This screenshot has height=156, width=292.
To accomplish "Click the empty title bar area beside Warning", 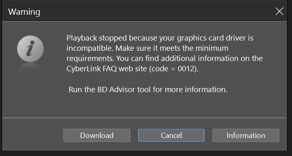I will (156, 11).
